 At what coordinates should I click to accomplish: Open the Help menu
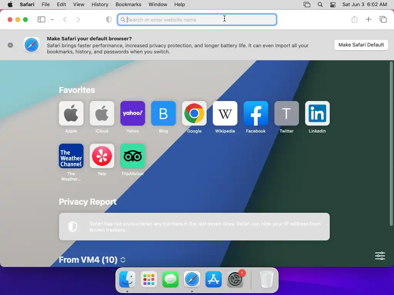tap(179, 5)
